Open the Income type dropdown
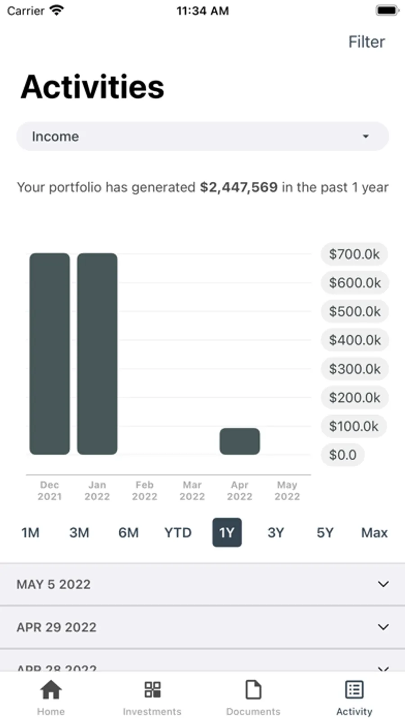 pyautogui.click(x=202, y=136)
